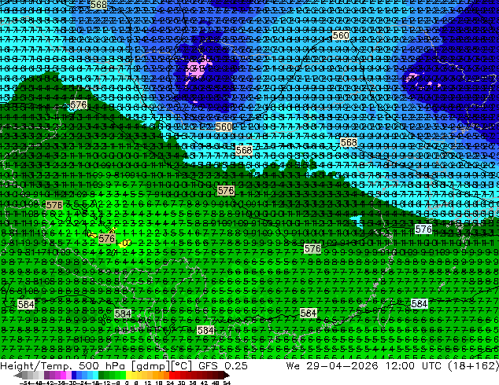
Task: Click the "We 29-04-2026" date text
Action: (x=332, y=365)
